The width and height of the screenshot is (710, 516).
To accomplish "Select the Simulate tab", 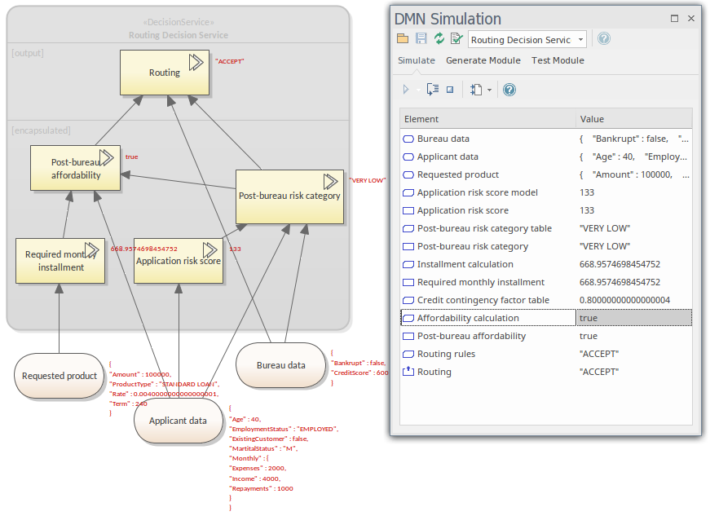I will point(416,60).
